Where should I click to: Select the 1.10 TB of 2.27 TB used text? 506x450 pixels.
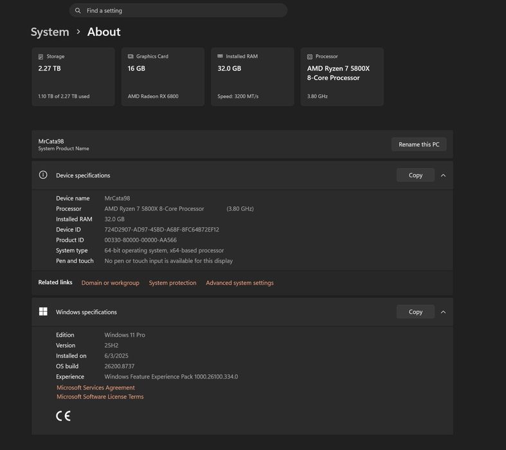[x=64, y=96]
